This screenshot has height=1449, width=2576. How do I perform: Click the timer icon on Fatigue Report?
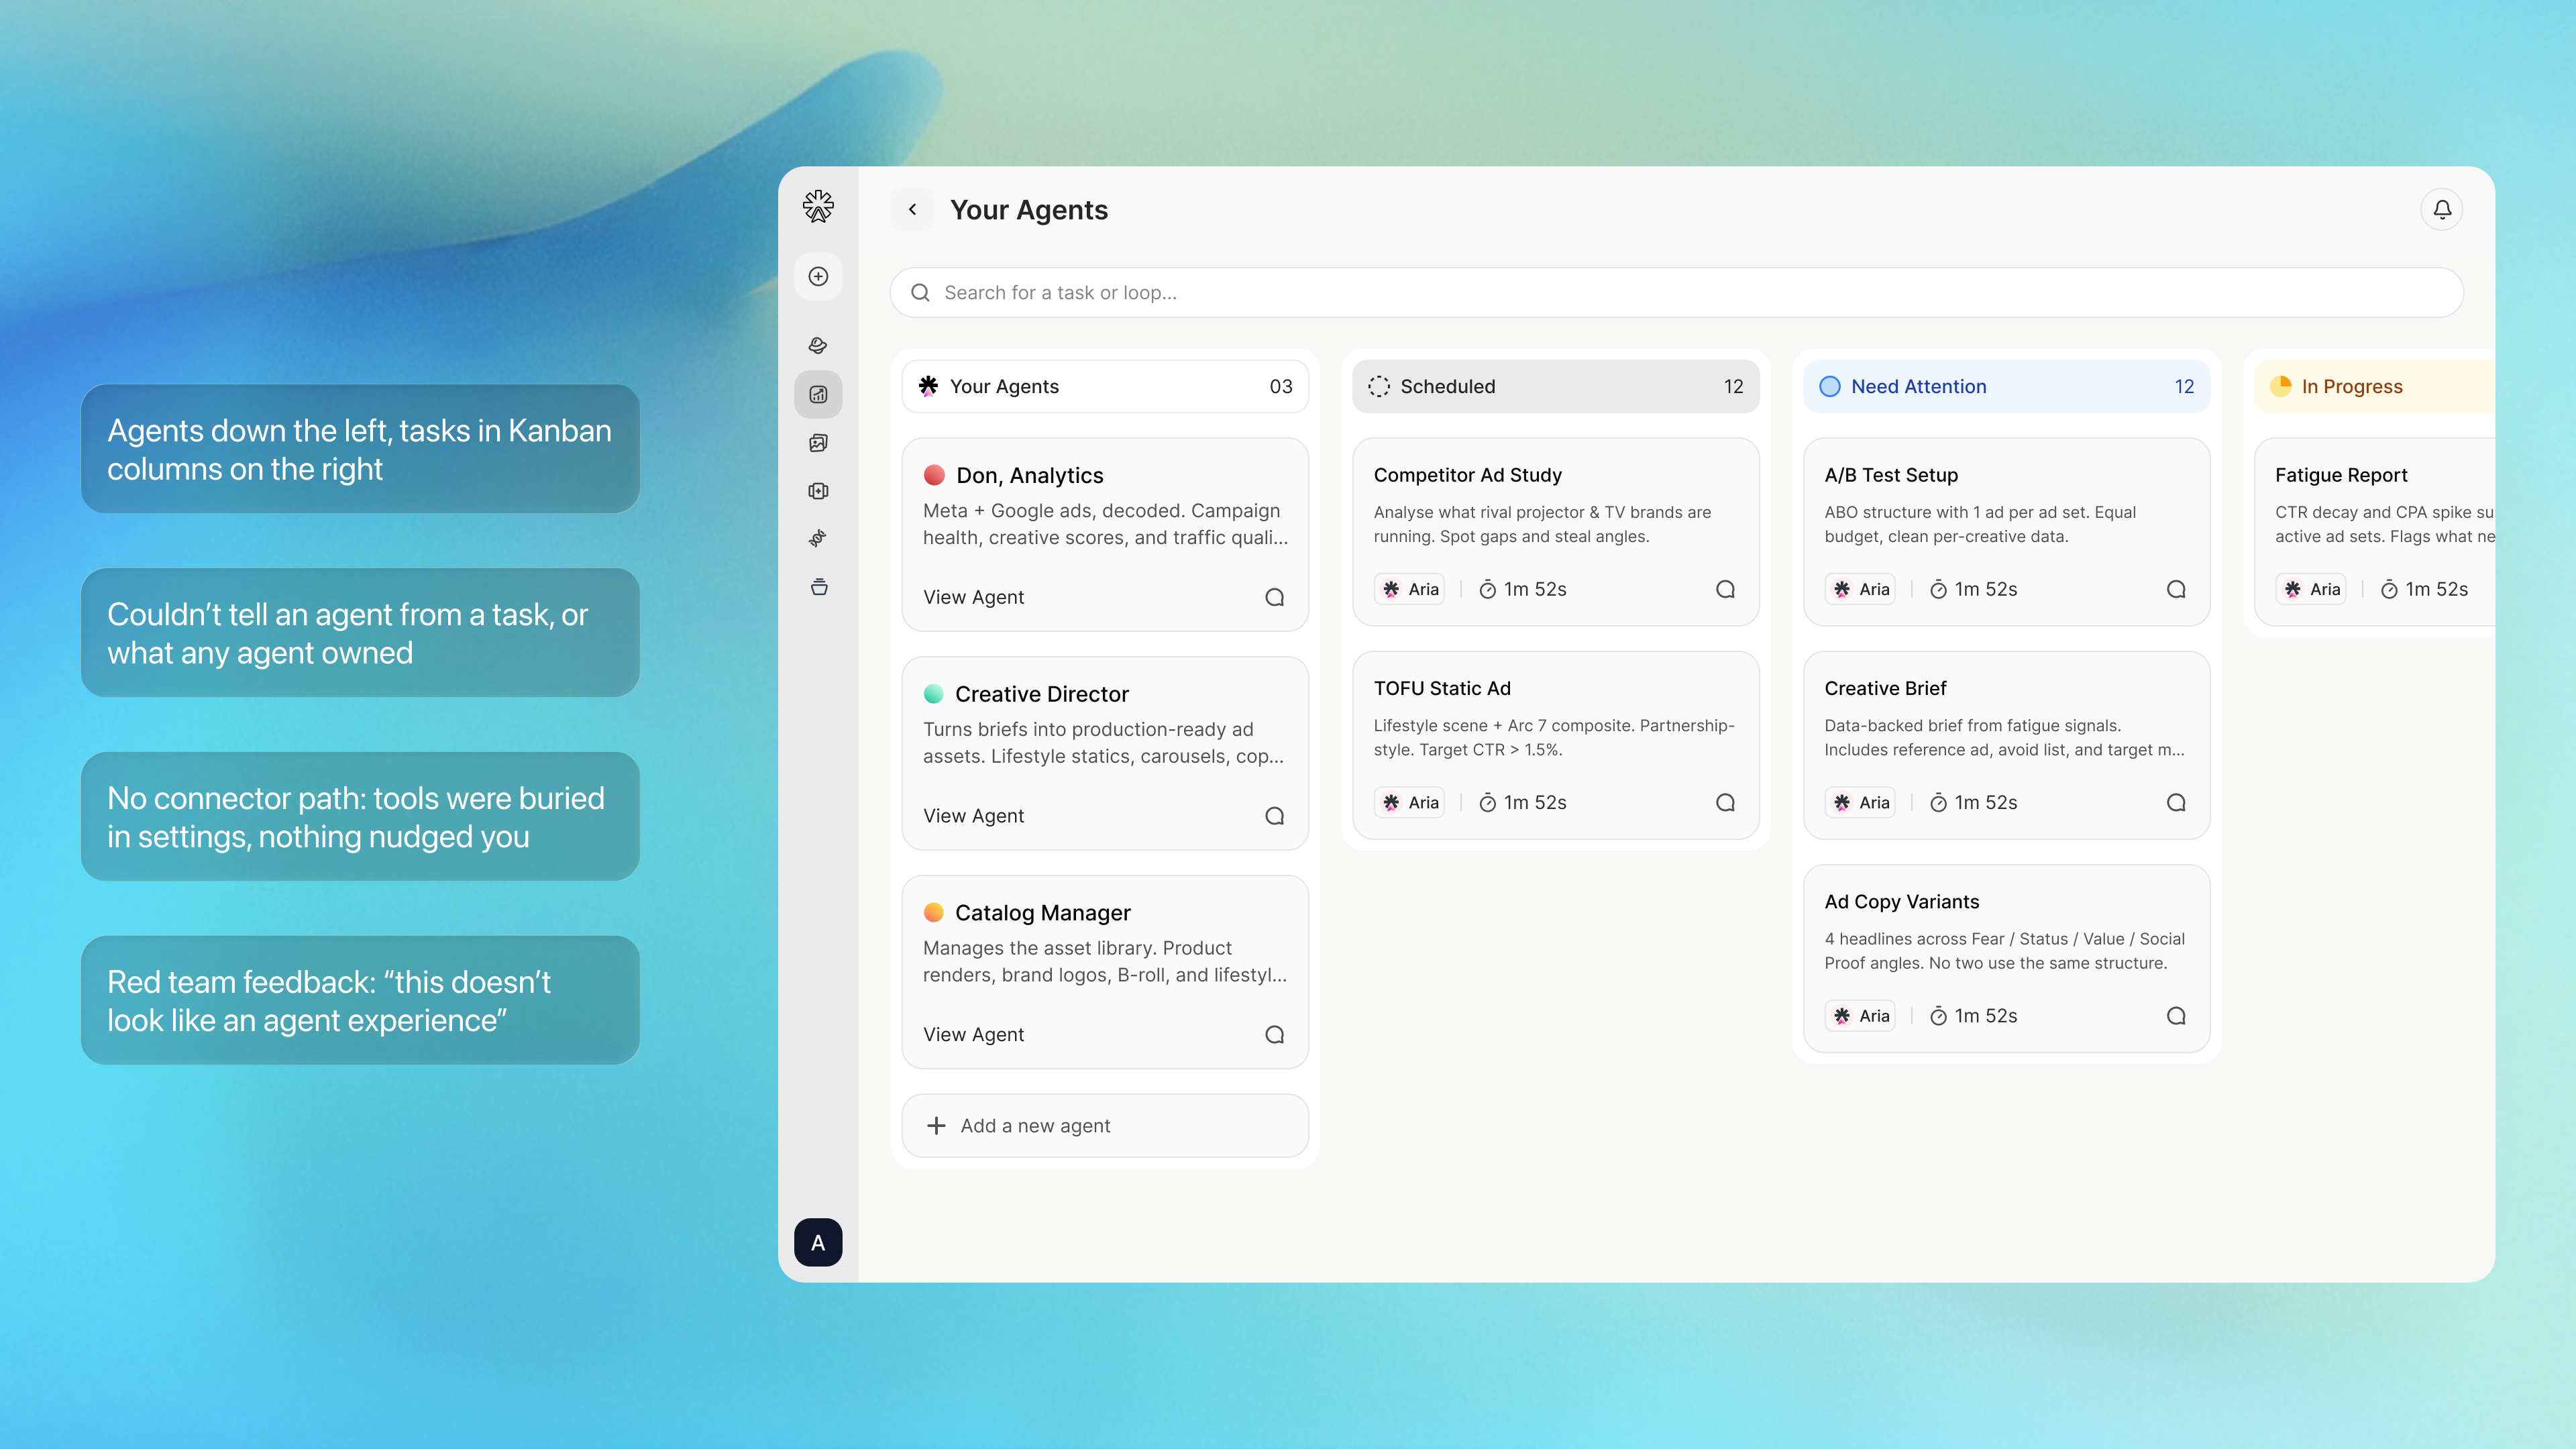(x=2389, y=589)
